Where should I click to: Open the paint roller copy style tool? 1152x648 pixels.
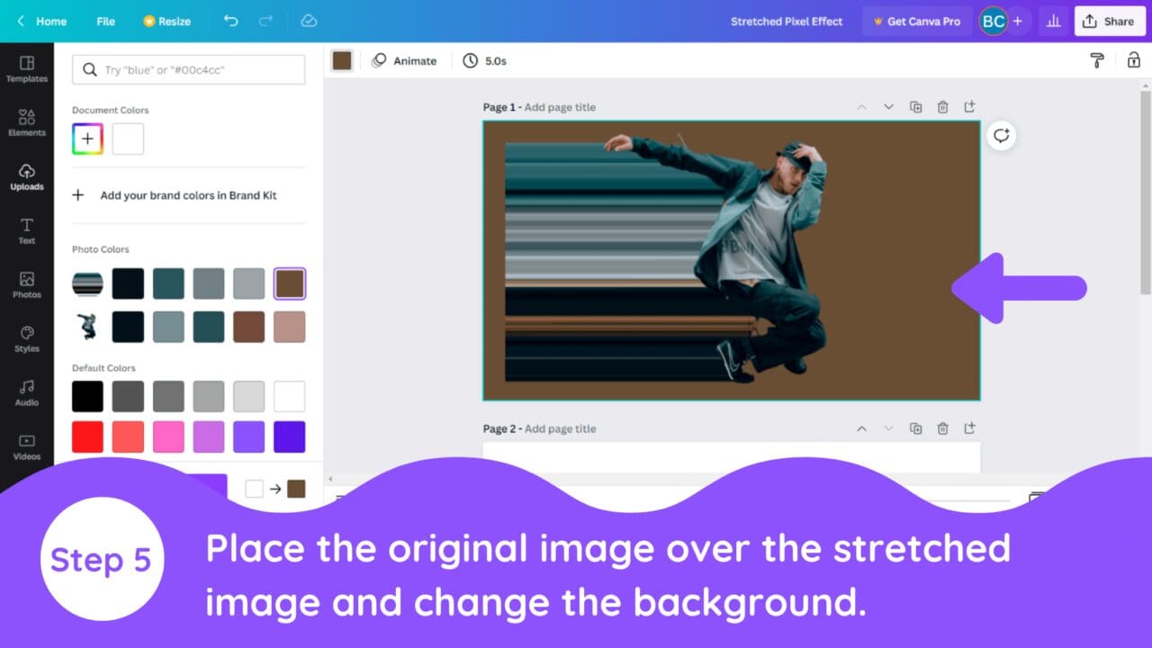pos(1096,60)
